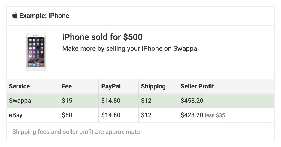281x147 pixels.
Task: Click the Swappa $15 fee cell
Action: pos(79,101)
